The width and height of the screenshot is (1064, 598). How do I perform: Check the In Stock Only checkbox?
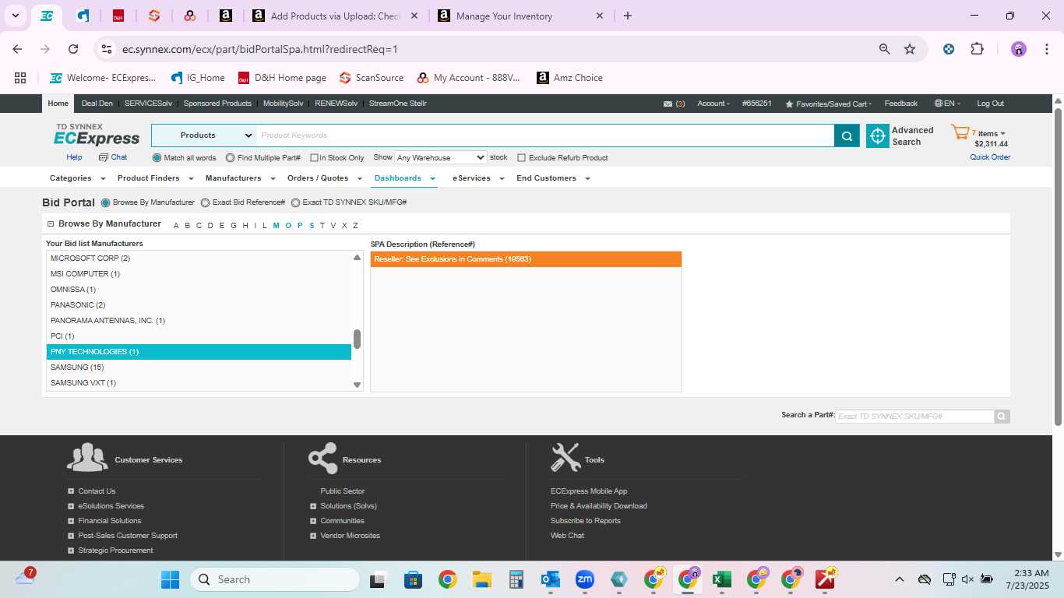[x=314, y=158]
